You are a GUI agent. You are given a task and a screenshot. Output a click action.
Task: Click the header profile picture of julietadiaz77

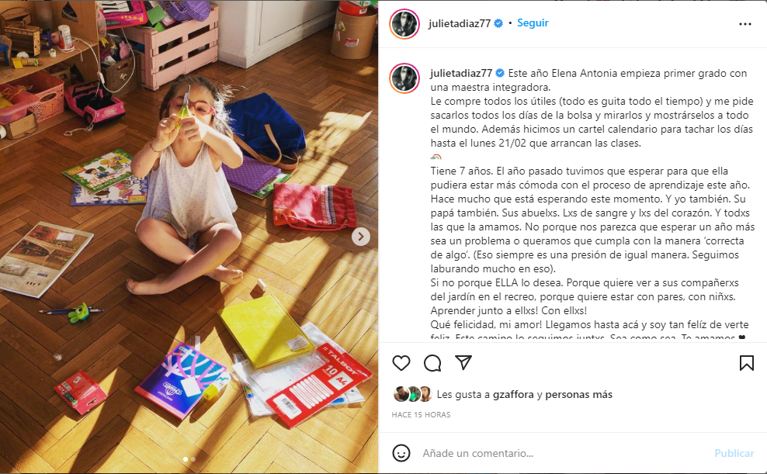(x=404, y=23)
